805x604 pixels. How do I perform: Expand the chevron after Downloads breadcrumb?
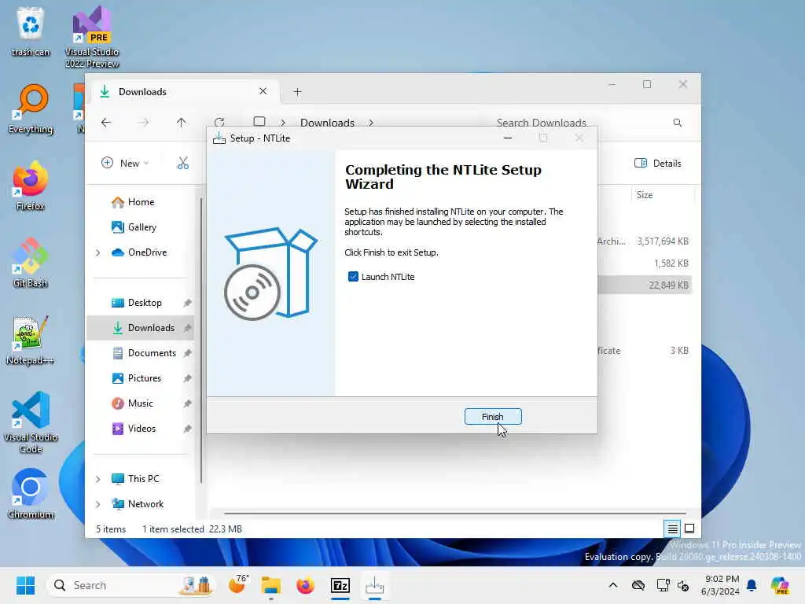pyautogui.click(x=371, y=123)
